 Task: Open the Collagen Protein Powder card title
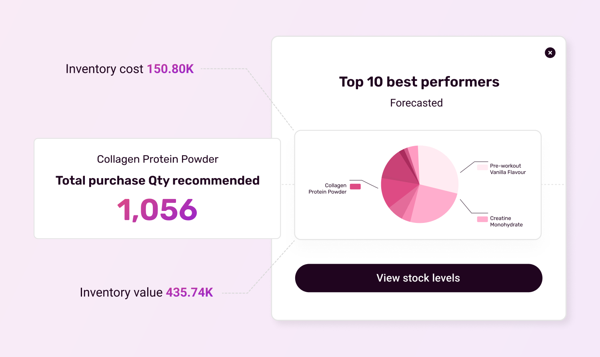coord(158,159)
